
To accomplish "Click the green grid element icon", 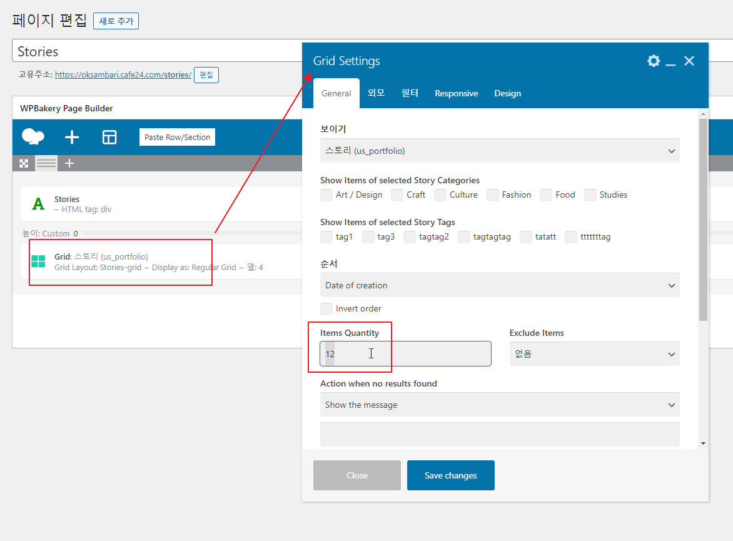I will point(38,261).
